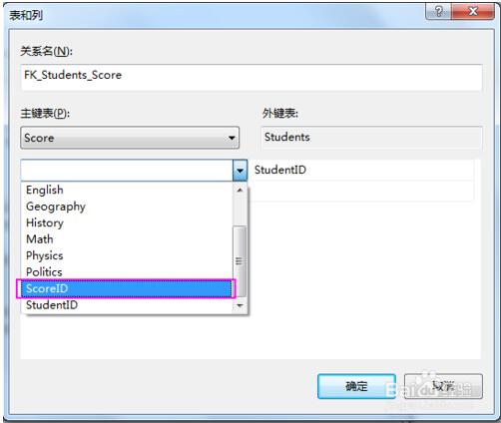
Task: Open the primary key table dropdown showing Score
Action: pos(130,138)
